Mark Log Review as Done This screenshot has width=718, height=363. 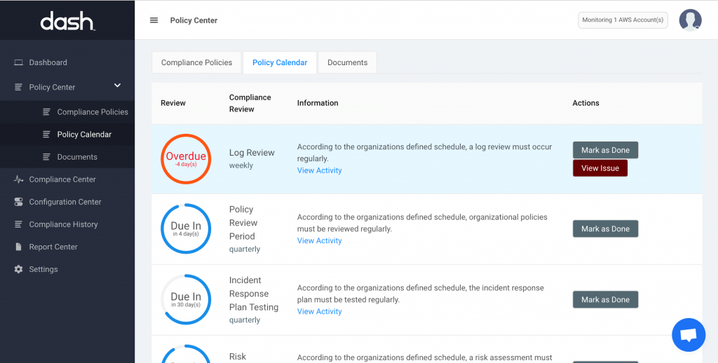605,150
